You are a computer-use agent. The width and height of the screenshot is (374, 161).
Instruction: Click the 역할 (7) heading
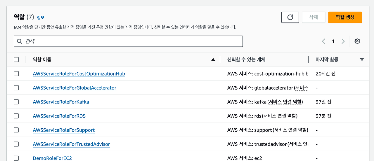point(24,17)
